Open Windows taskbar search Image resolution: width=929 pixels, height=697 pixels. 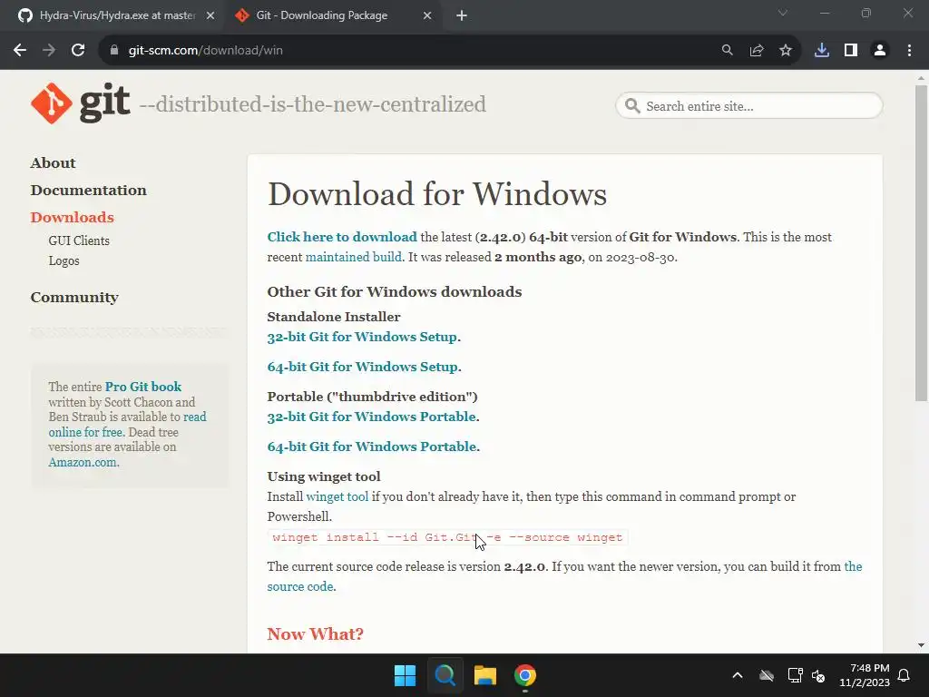coord(445,675)
